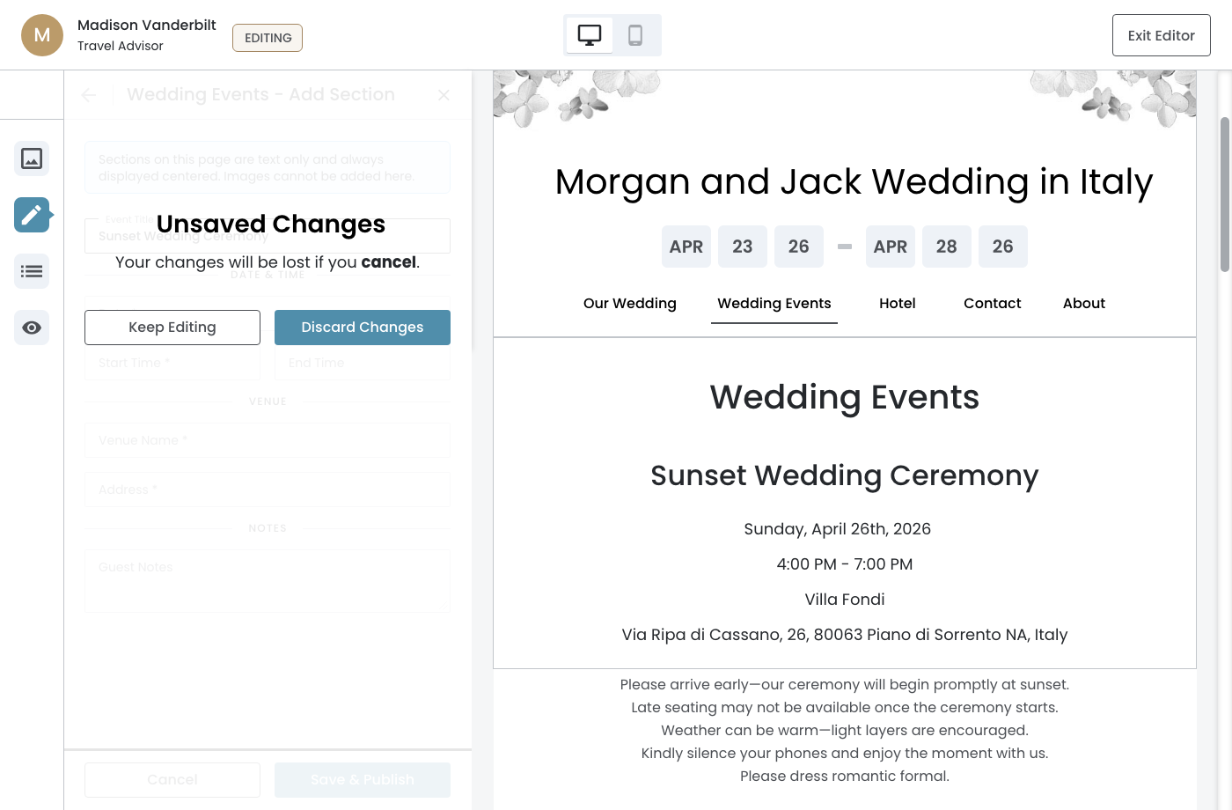Click the eye preview icon
The image size is (1232, 810).
click(32, 328)
